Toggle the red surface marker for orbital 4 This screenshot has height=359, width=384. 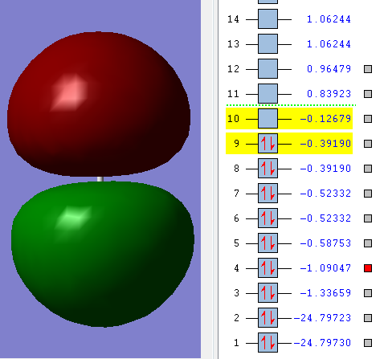click(368, 268)
